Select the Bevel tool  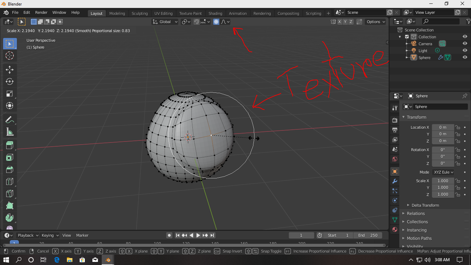pos(10,170)
